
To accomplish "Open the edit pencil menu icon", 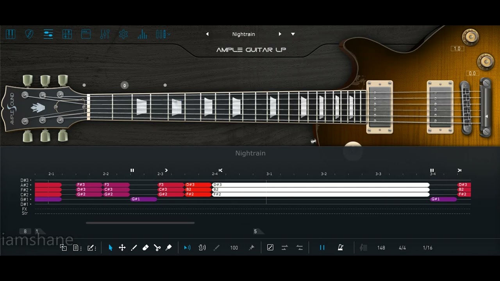I will click(92, 247).
